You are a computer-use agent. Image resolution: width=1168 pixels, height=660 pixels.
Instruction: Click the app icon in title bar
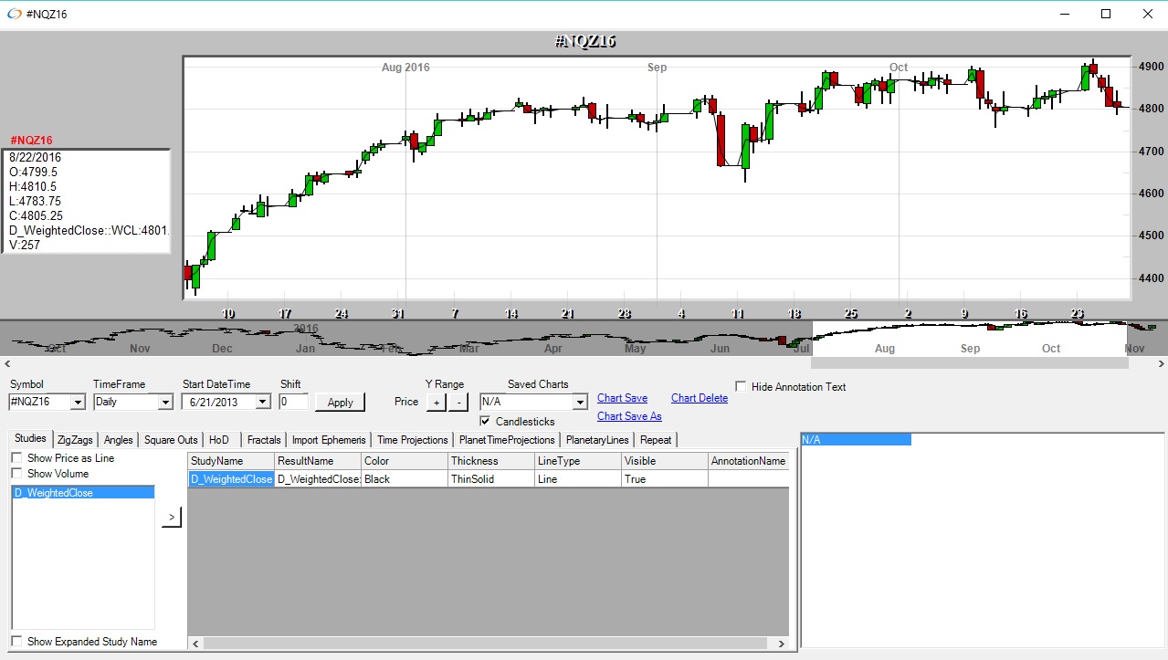(13, 14)
